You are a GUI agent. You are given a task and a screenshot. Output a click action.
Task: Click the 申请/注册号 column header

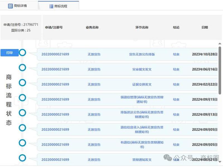(x=54, y=27)
